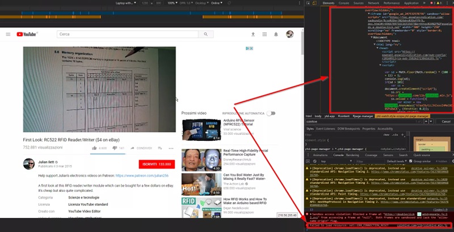Open the YouTube apps grid

[x=264, y=35]
